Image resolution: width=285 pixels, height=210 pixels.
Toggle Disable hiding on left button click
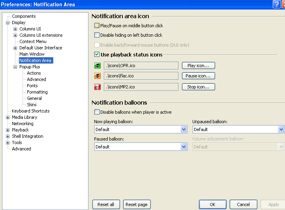point(97,35)
